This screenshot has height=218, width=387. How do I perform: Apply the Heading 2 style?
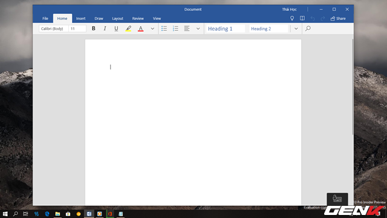tap(268, 28)
